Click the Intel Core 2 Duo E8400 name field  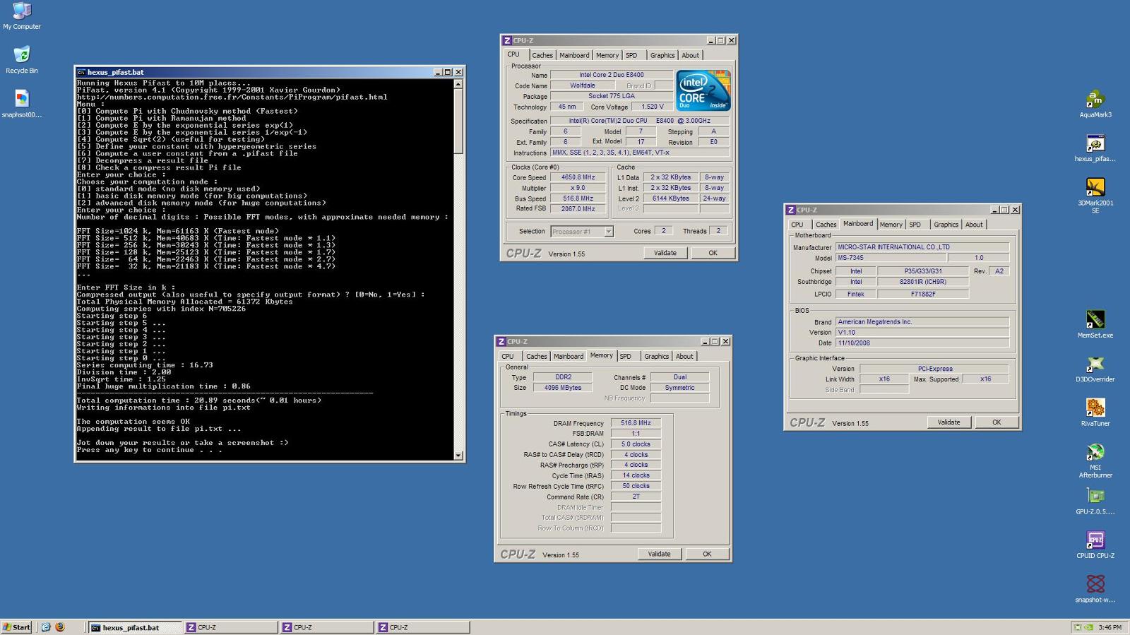click(x=612, y=75)
